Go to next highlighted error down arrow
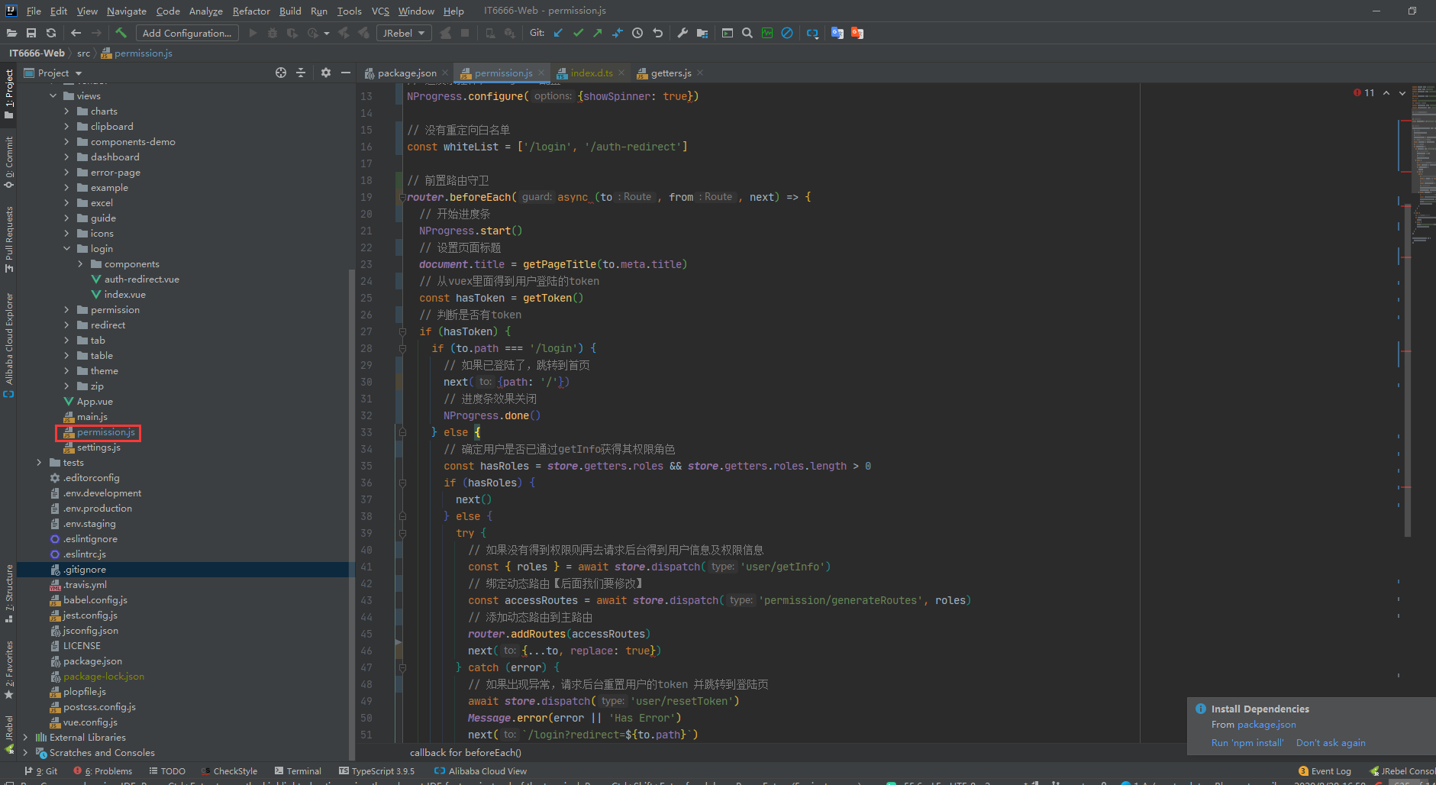Viewport: 1436px width, 785px height. click(1402, 93)
